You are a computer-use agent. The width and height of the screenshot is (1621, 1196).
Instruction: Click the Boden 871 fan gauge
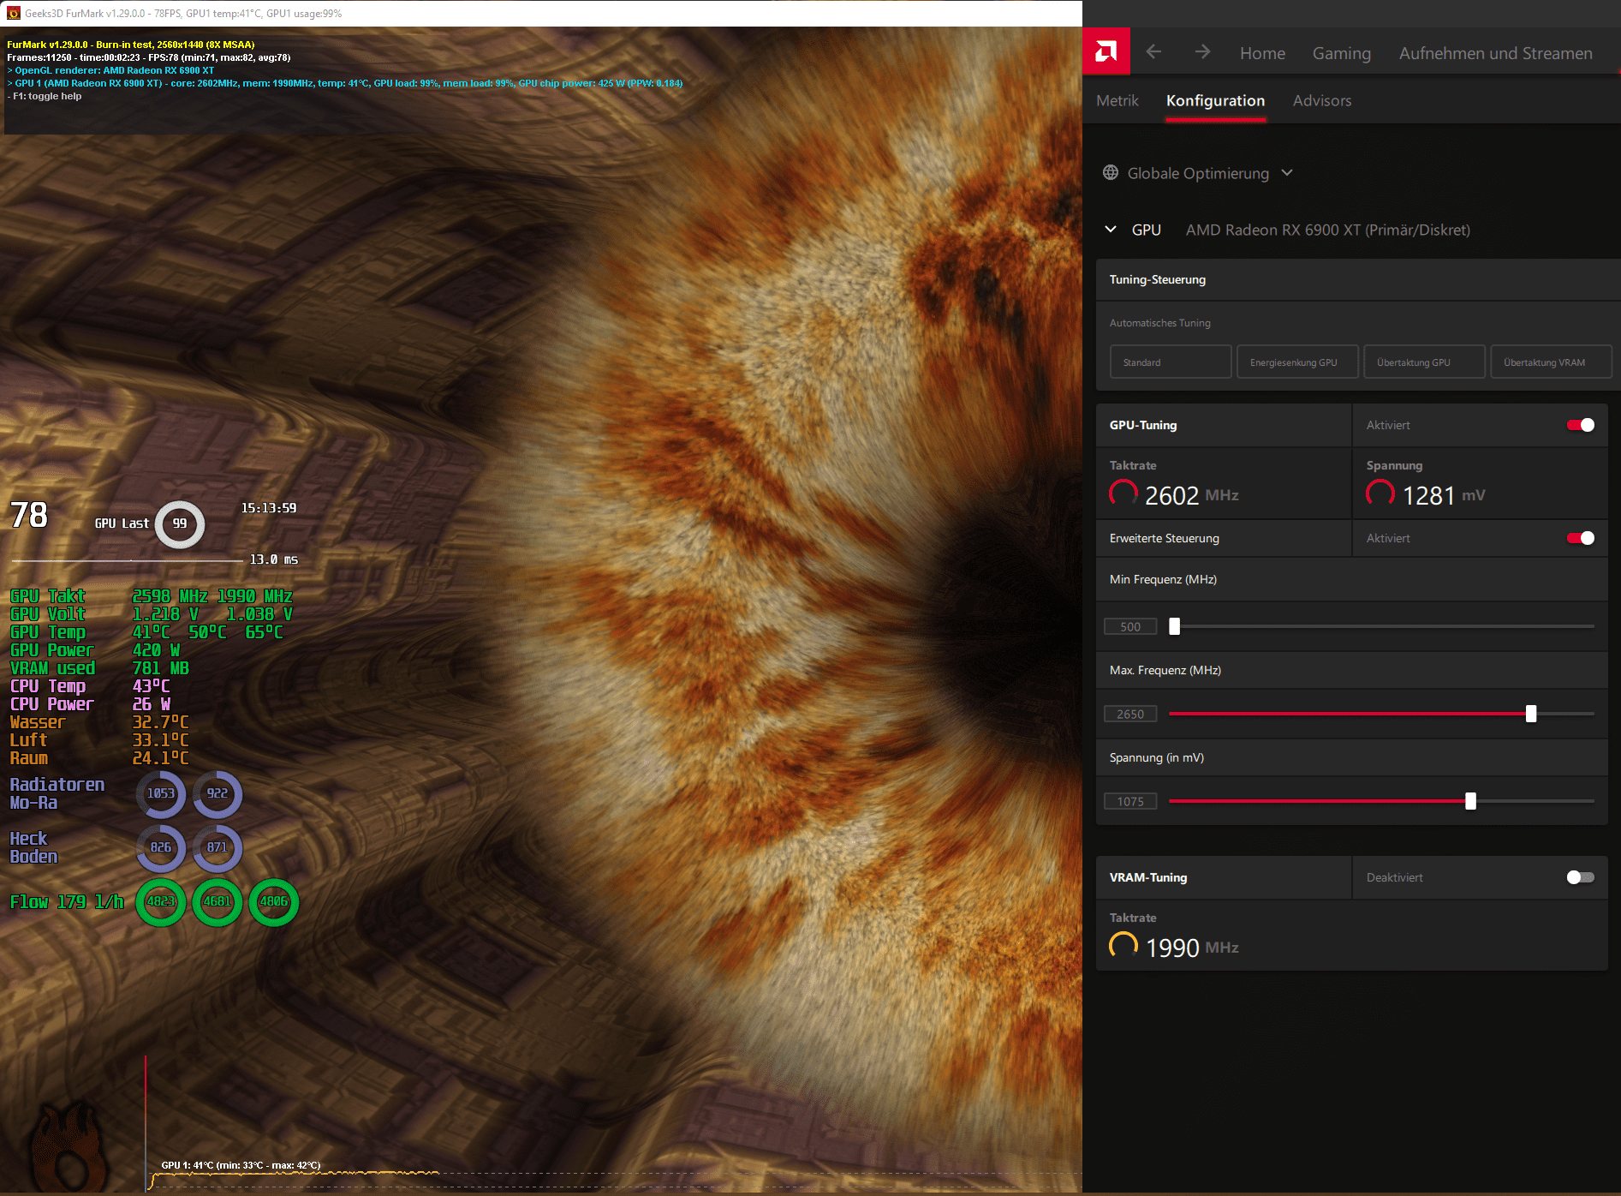pyautogui.click(x=218, y=848)
